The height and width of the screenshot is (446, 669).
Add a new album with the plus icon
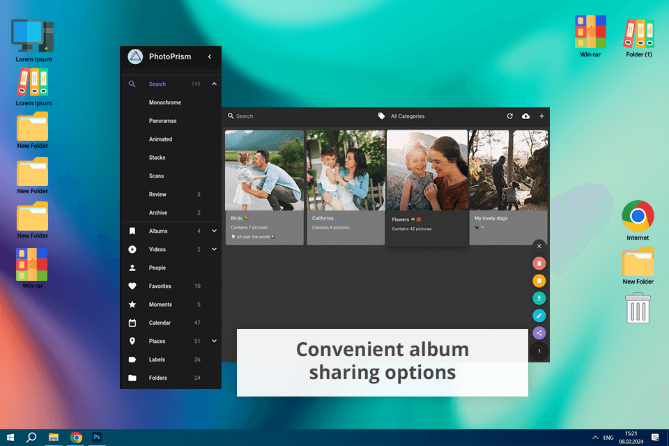click(541, 116)
